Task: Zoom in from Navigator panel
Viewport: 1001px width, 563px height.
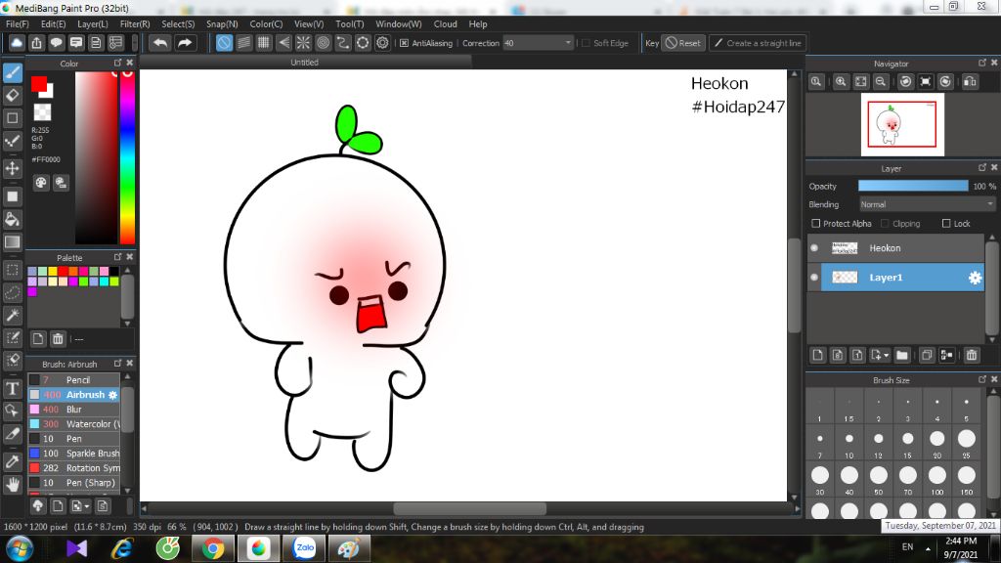Action: (841, 82)
